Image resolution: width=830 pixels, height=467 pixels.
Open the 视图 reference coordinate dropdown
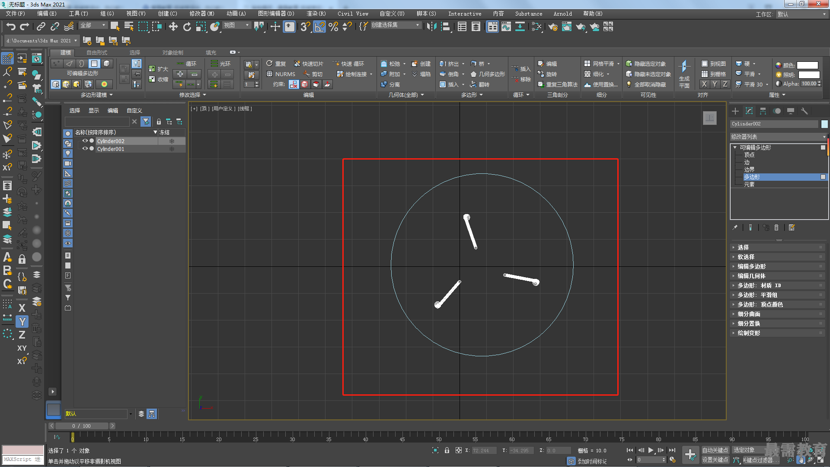236,26
